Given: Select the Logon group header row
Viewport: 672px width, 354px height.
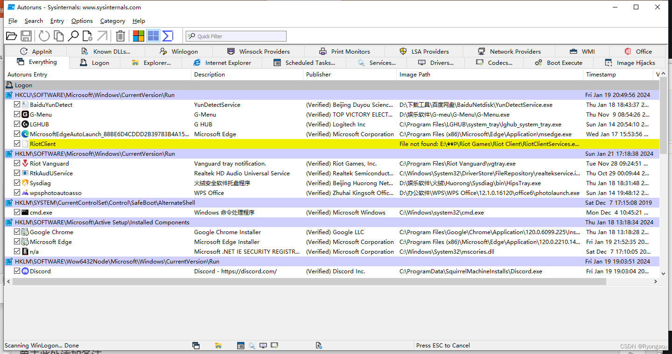Looking at the screenshot, I should click(332, 85).
